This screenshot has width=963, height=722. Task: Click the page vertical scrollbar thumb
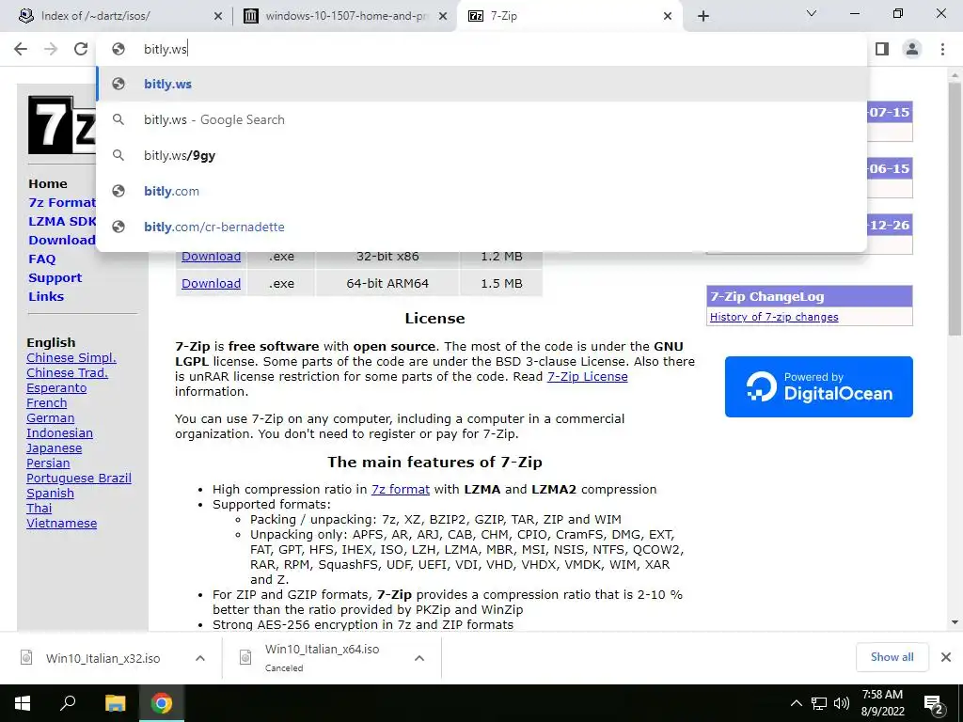point(955,209)
